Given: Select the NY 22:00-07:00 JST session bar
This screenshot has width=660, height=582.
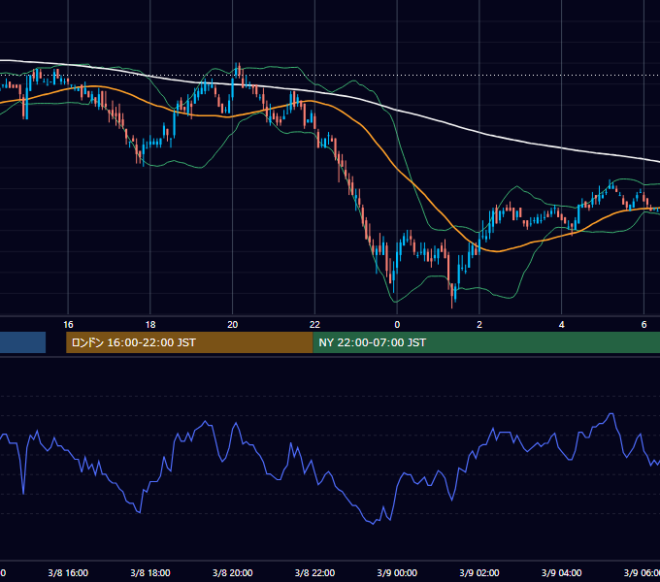Looking at the screenshot, I should pyautogui.click(x=486, y=342).
